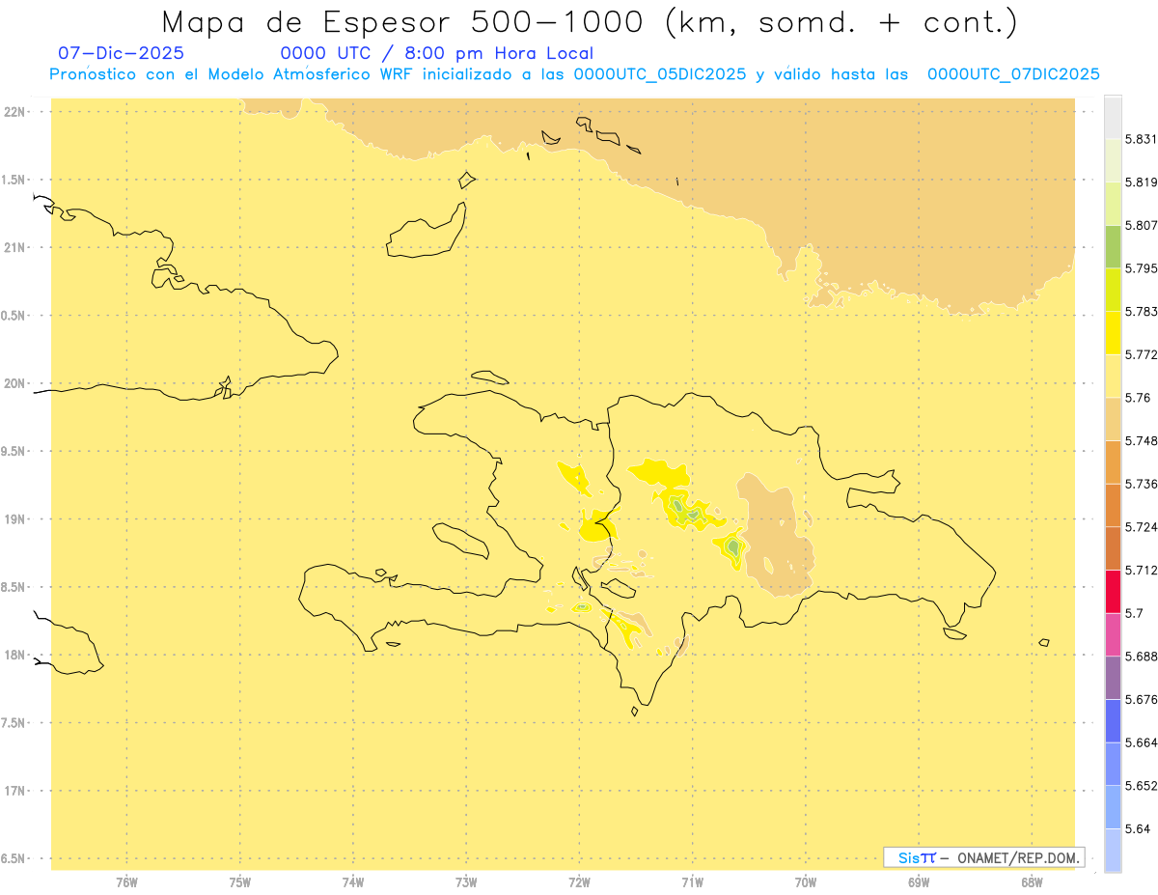Click the '5.664' colorbar value
The width and height of the screenshot is (1158, 895).
(x=1142, y=741)
